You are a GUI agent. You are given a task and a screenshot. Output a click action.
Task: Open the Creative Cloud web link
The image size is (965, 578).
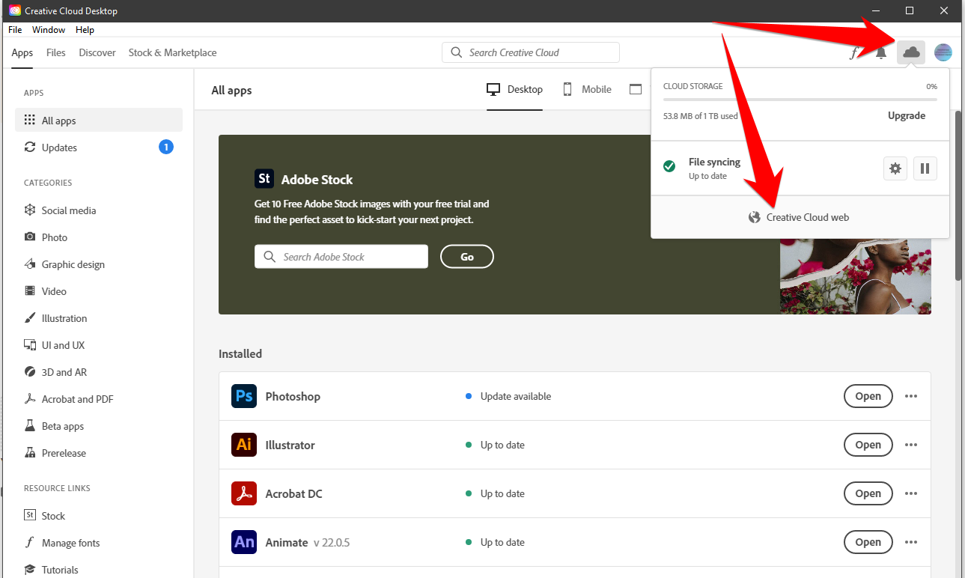(800, 217)
